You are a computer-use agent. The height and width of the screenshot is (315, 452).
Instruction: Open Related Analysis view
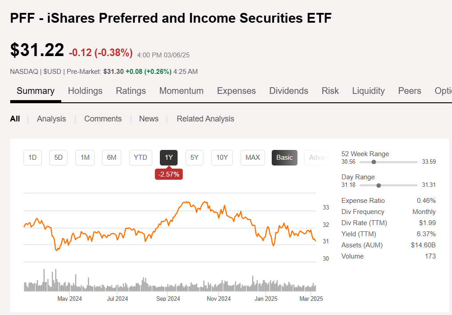coord(205,119)
